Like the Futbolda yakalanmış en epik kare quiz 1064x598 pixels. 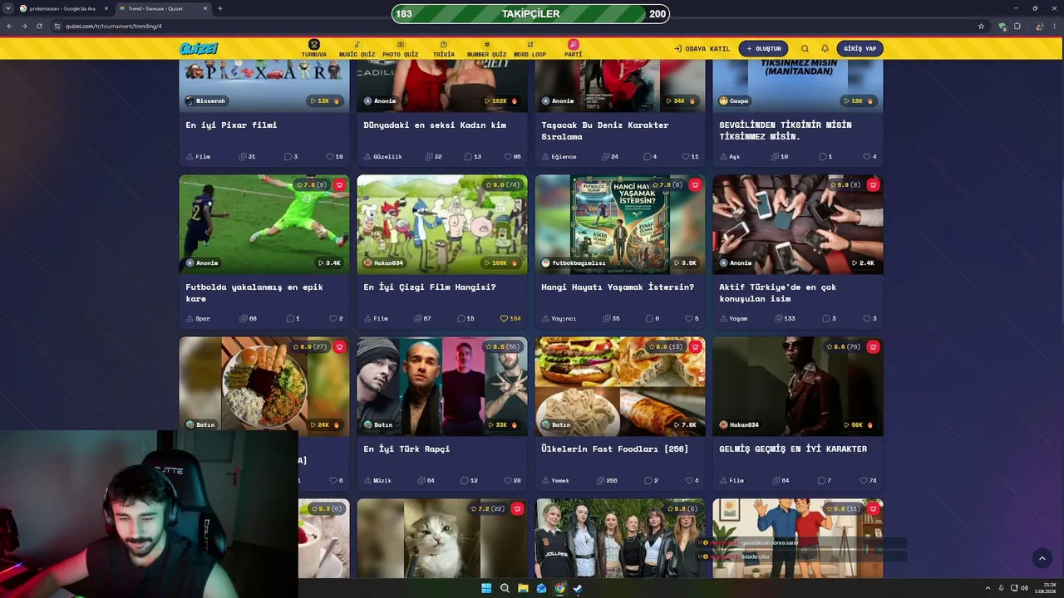tap(335, 318)
